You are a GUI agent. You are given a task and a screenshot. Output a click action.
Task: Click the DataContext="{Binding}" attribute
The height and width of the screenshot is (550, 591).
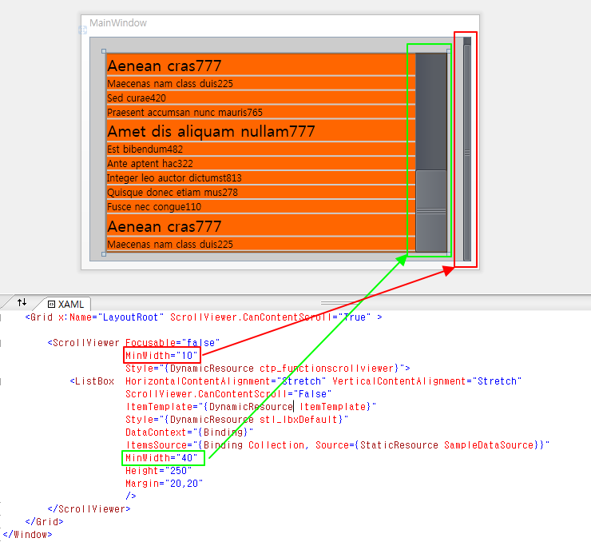(189, 432)
